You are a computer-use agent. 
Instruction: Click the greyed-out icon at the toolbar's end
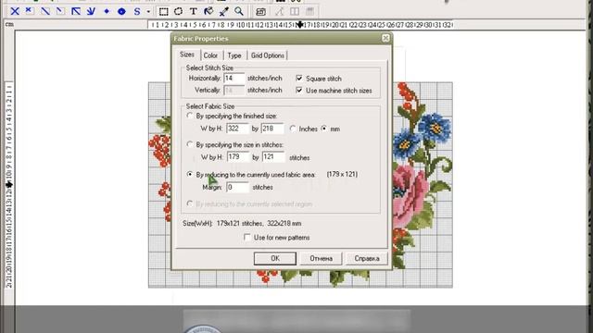point(309,12)
